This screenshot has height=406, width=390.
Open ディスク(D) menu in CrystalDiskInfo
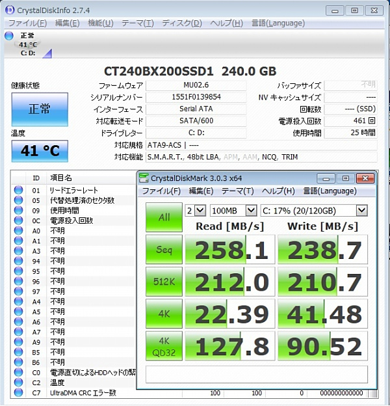(x=182, y=23)
